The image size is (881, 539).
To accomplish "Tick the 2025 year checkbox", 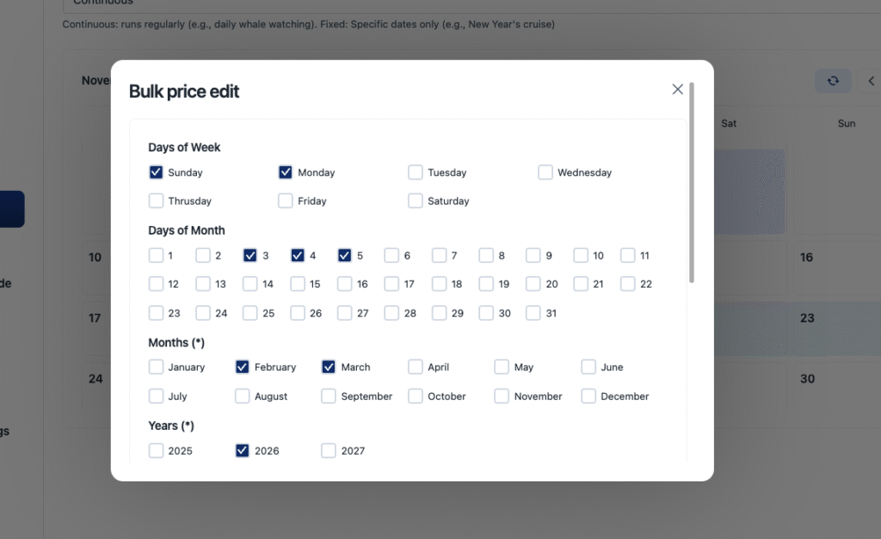I will click(x=156, y=450).
